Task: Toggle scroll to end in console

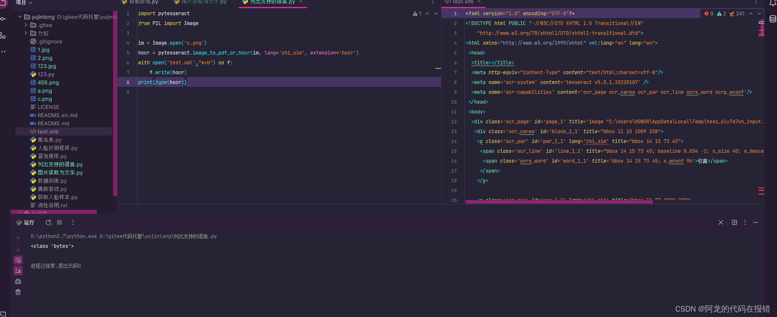Action: [18, 271]
